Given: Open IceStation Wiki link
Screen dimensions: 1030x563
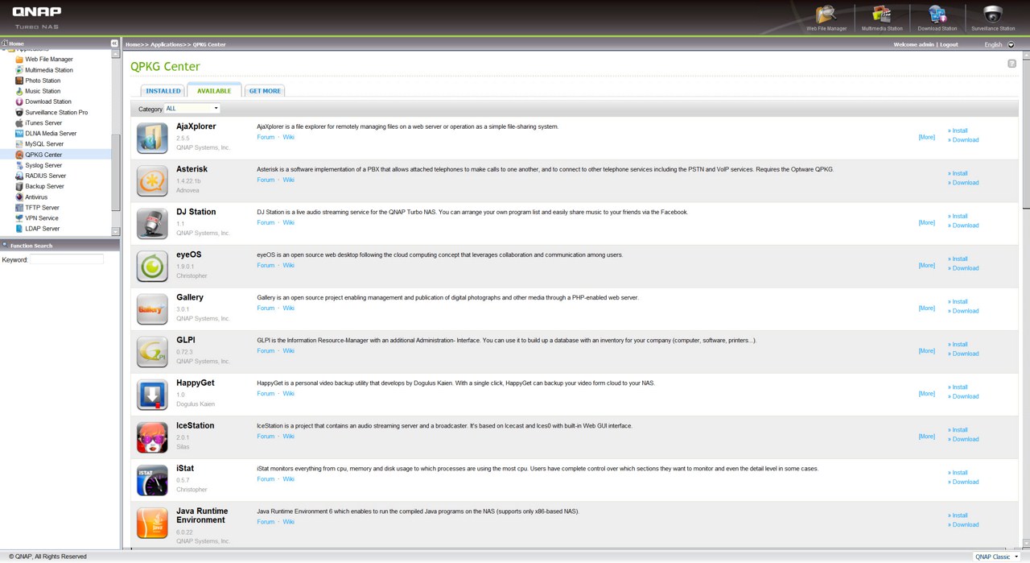Looking at the screenshot, I should [288, 436].
